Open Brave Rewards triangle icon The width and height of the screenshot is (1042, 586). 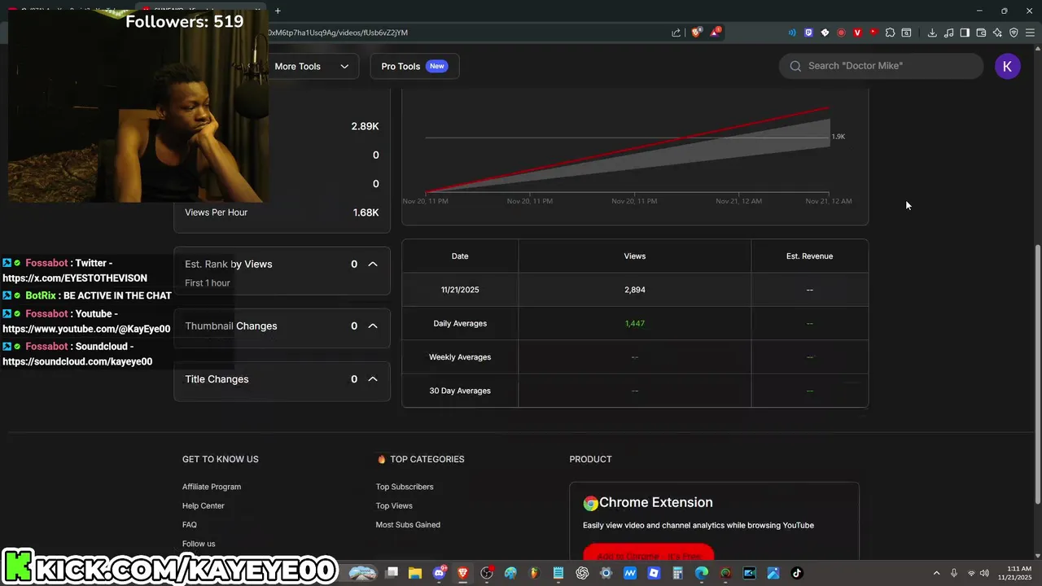point(715,33)
